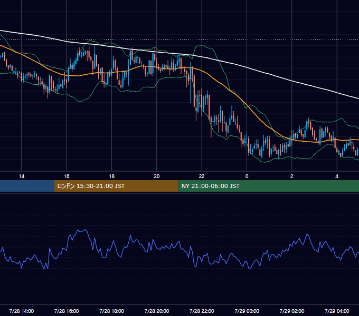This screenshot has width=359, height=316.
Task: Click the 7/29 04:00 date label
Action: coord(337,311)
